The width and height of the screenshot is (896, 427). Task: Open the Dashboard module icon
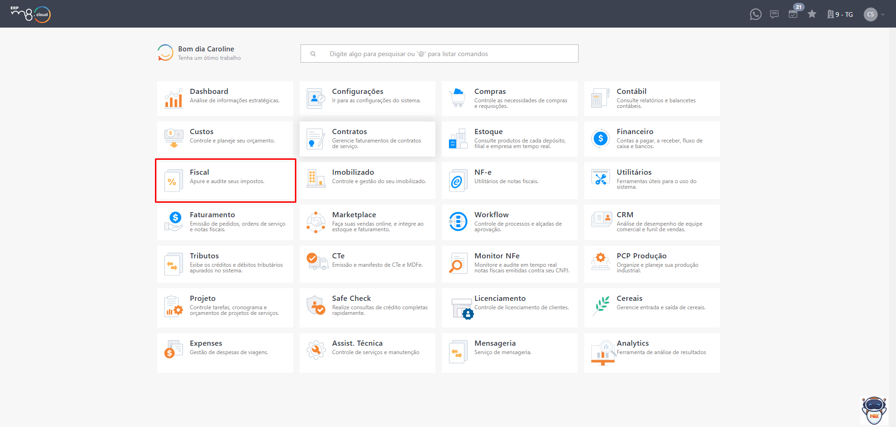tap(174, 99)
